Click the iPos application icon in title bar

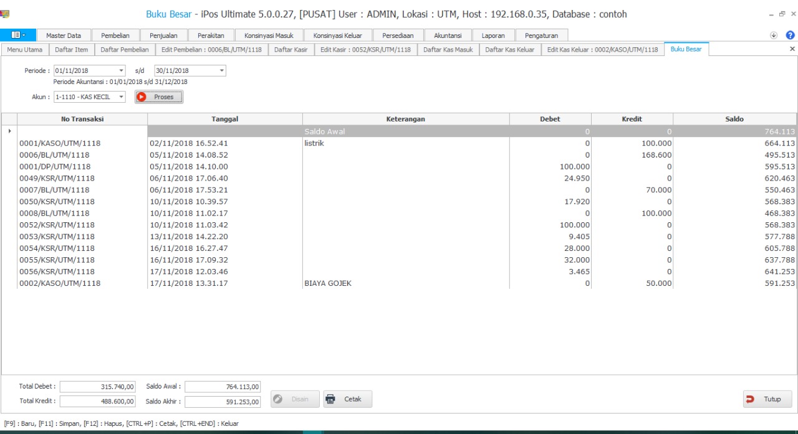(x=6, y=14)
